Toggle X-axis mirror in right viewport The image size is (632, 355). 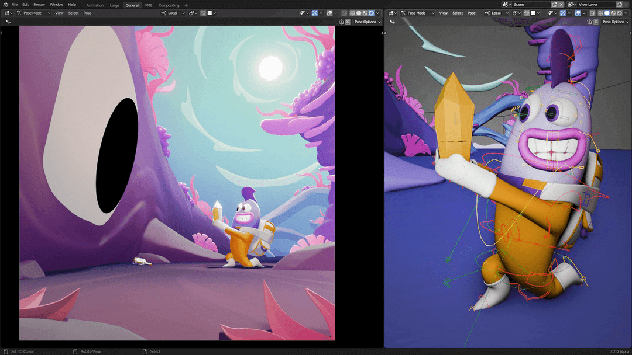pos(596,22)
